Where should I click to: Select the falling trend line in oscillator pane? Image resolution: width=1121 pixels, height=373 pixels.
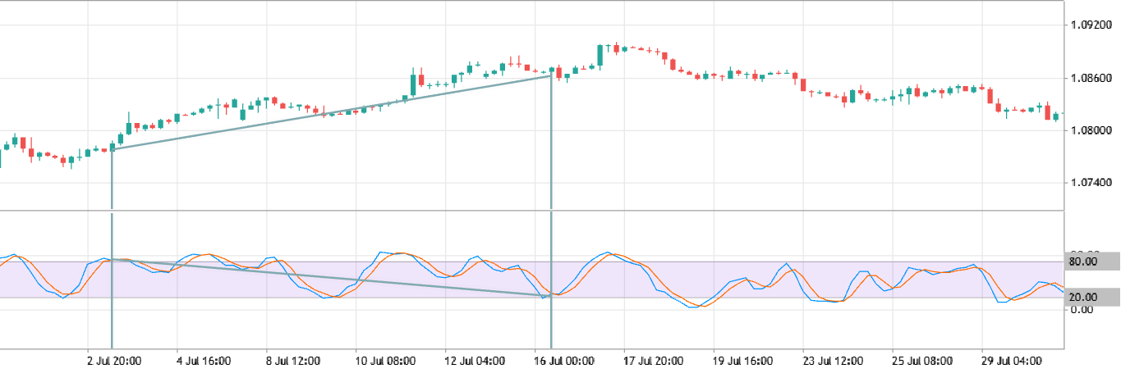pyautogui.click(x=328, y=277)
